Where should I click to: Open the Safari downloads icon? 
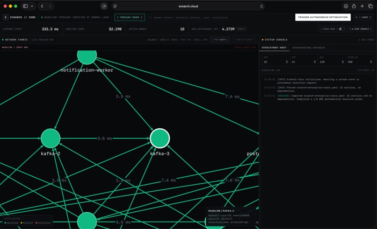(x=346, y=6)
